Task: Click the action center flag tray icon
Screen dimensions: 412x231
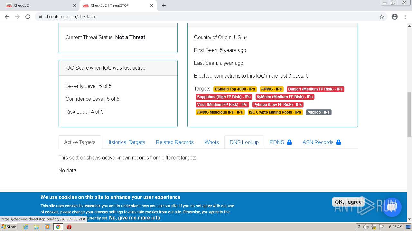Action: (381, 227)
